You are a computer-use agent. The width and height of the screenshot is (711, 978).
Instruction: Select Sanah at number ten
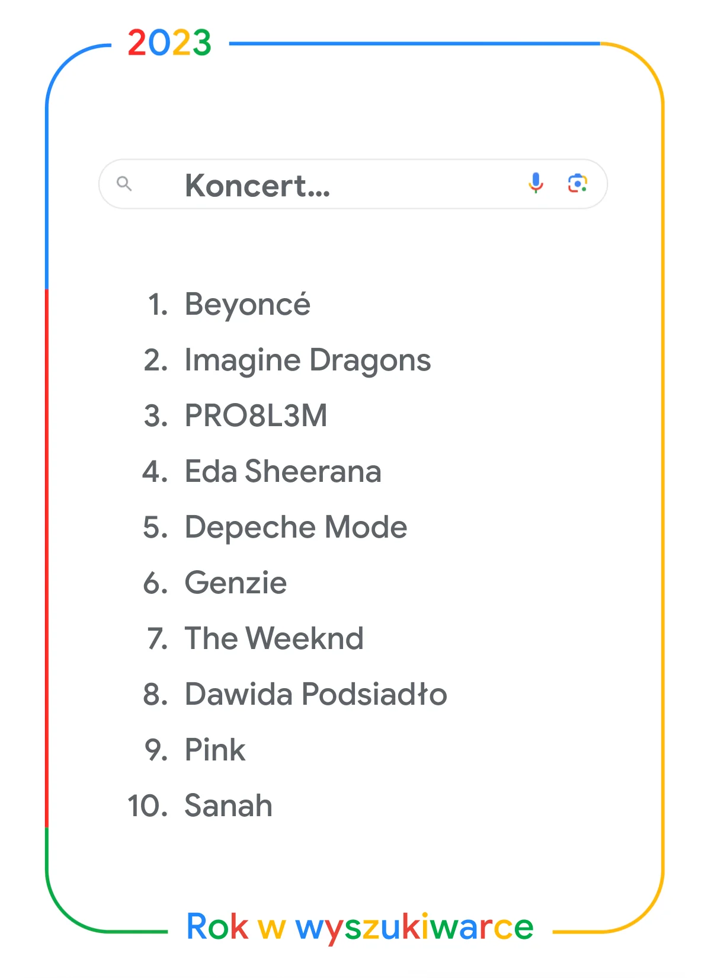(x=228, y=806)
